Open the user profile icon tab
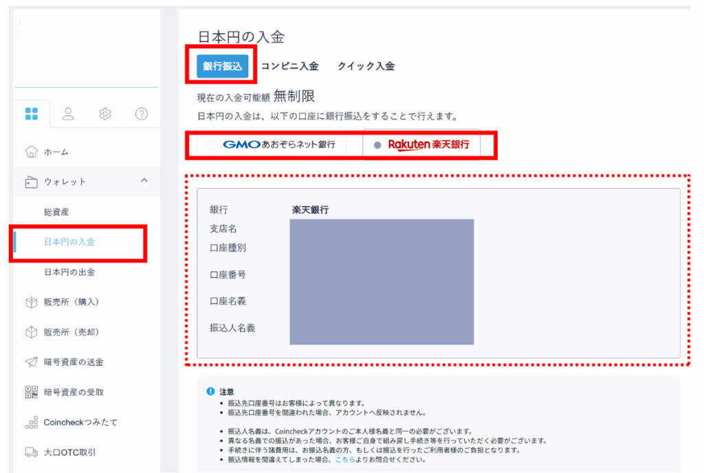Viewport: 704px width, 473px height. 68,114
